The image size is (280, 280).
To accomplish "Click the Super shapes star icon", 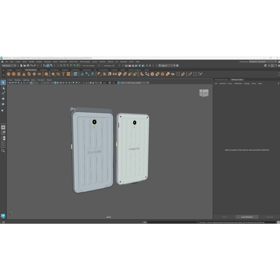I will tap(53, 74).
